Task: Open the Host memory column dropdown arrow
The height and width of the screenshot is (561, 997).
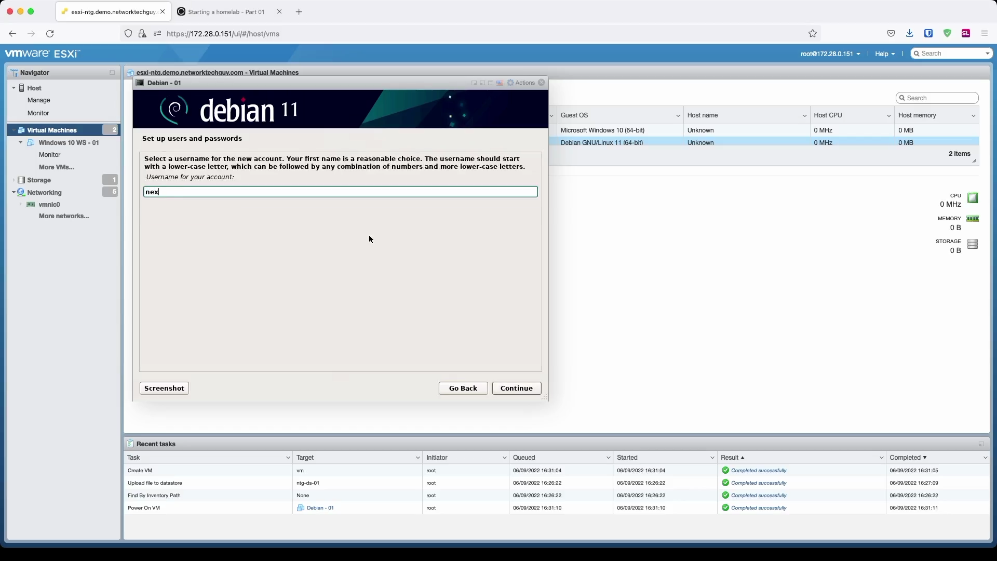Action: 973,116
